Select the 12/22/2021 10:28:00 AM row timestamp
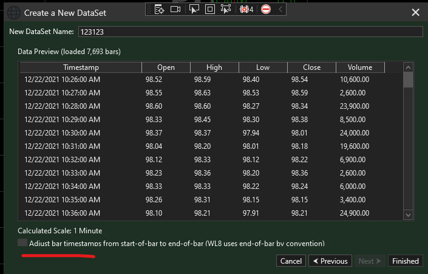 point(63,106)
